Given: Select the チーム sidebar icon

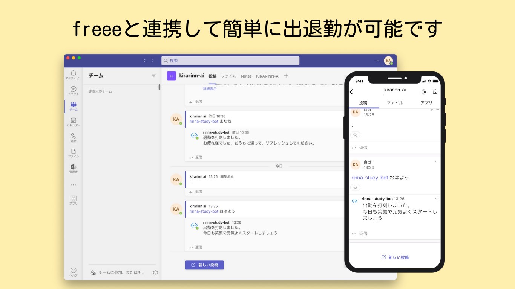Looking at the screenshot, I should [x=73, y=106].
